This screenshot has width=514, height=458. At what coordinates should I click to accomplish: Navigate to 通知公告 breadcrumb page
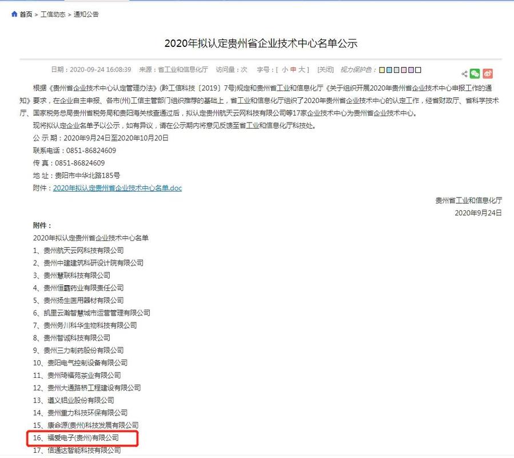[86, 14]
